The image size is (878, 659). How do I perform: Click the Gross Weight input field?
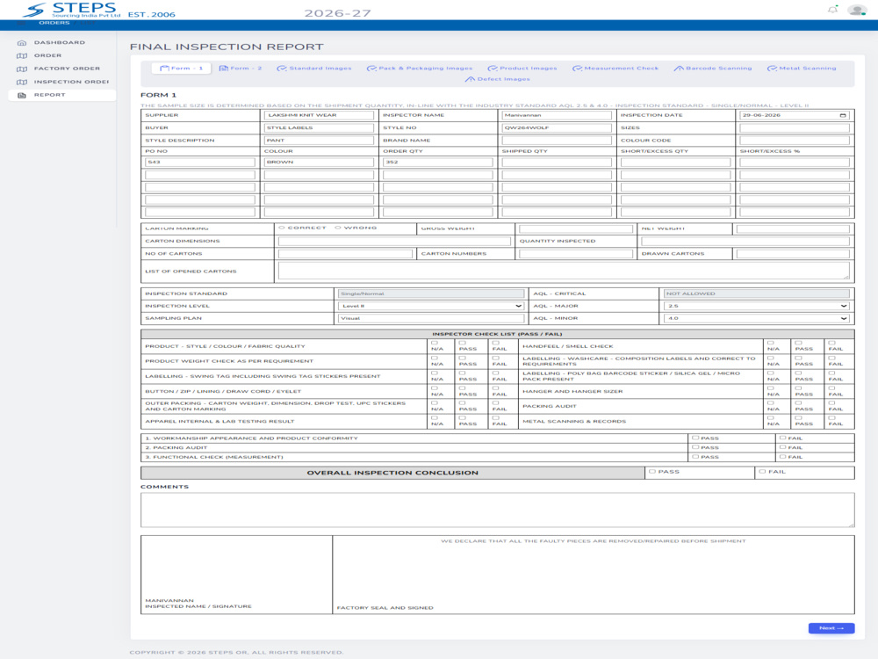576,228
